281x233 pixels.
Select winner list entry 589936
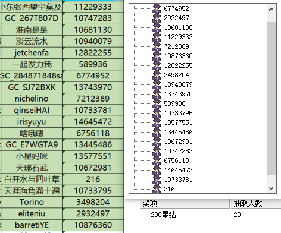(x=174, y=103)
